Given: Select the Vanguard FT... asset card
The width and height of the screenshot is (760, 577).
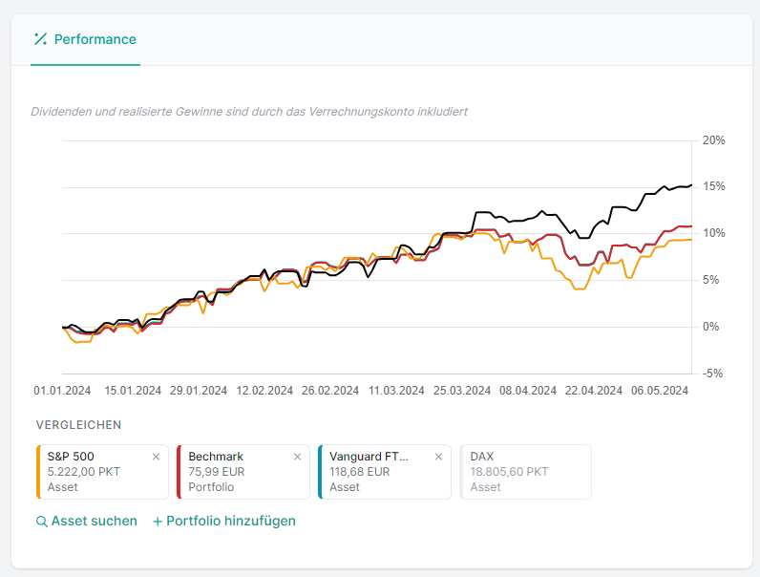Looking at the screenshot, I should click(380, 473).
